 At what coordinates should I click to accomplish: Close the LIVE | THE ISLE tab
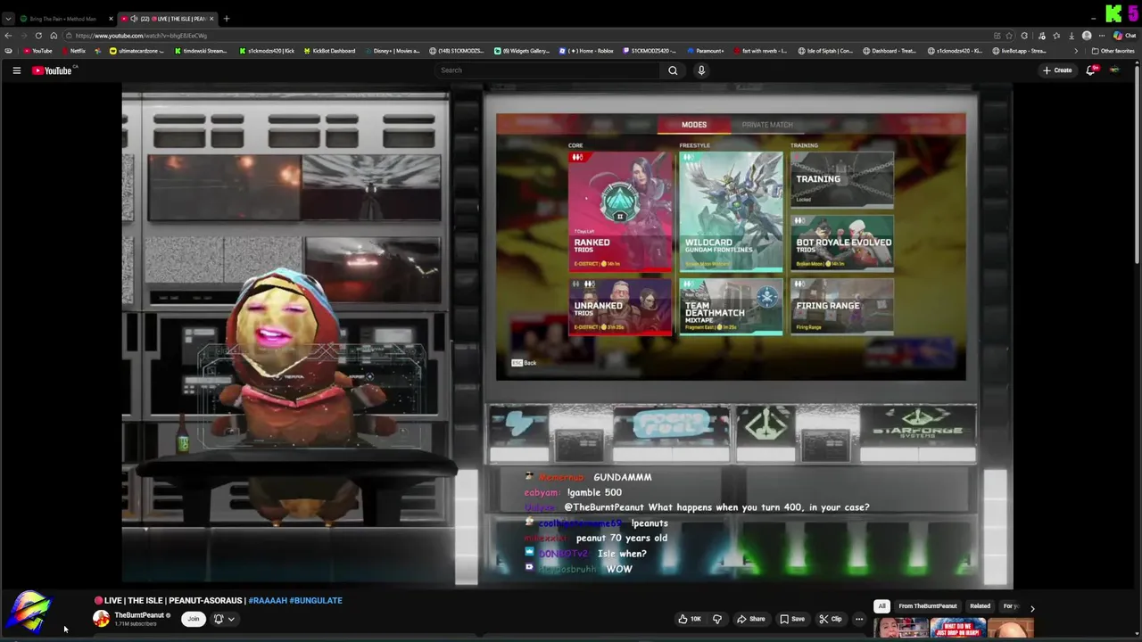(x=211, y=19)
